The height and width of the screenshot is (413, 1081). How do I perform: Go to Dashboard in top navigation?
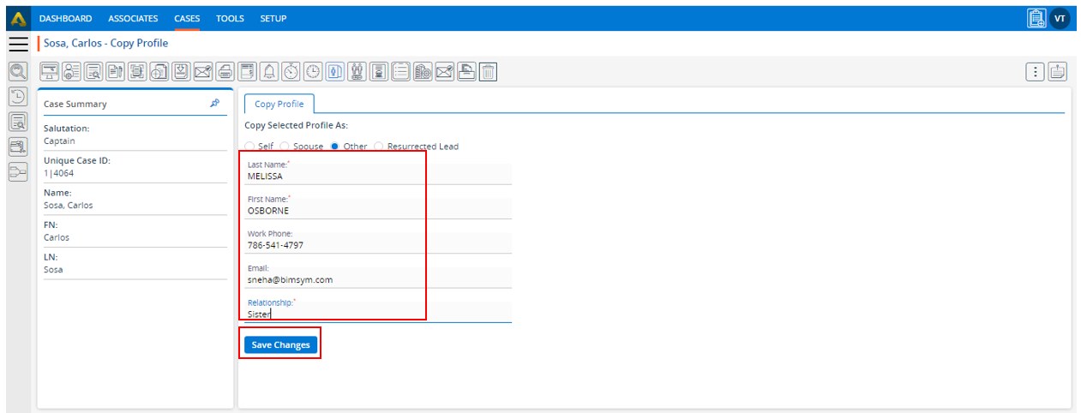coord(66,18)
